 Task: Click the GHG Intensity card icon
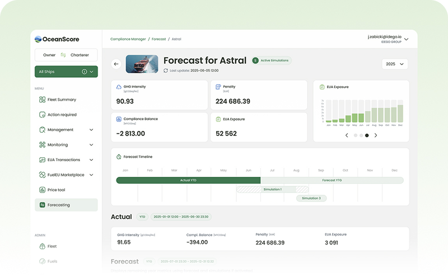119,87
